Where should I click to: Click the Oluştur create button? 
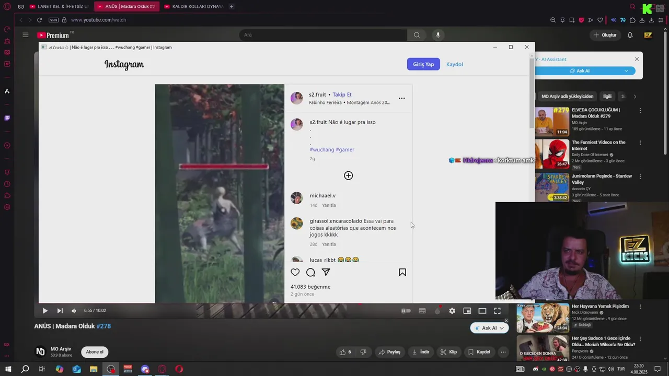[605, 35]
